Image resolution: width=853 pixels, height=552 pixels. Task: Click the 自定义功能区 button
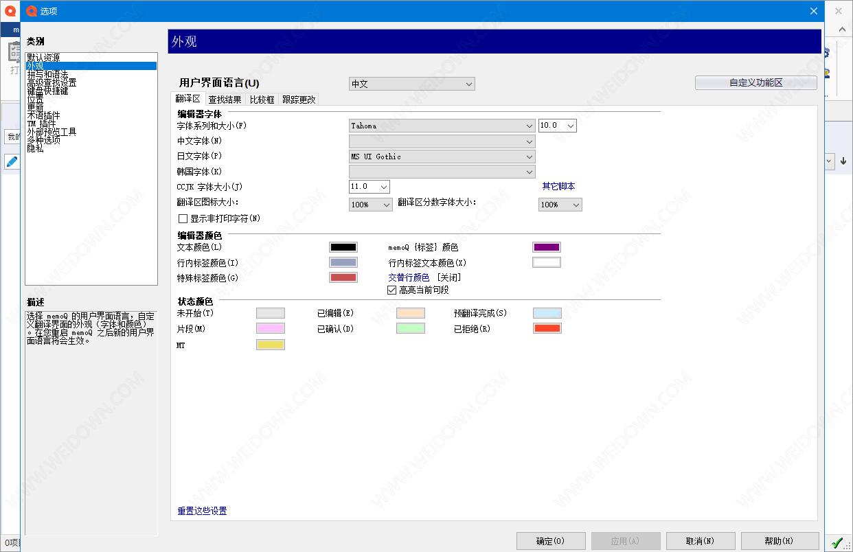755,82
